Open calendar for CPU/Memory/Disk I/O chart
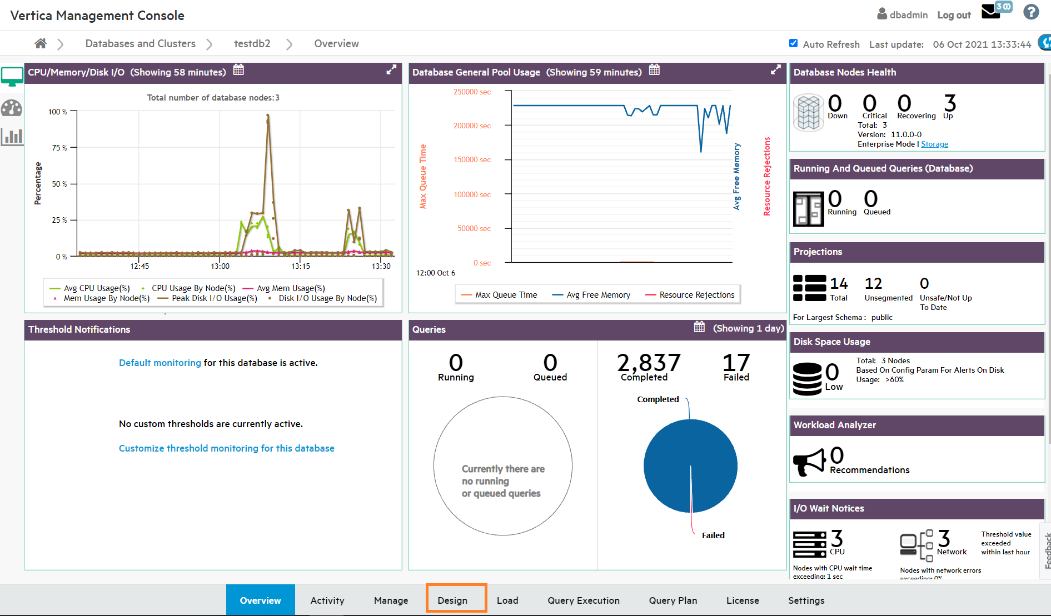This screenshot has height=616, width=1051. [x=238, y=70]
